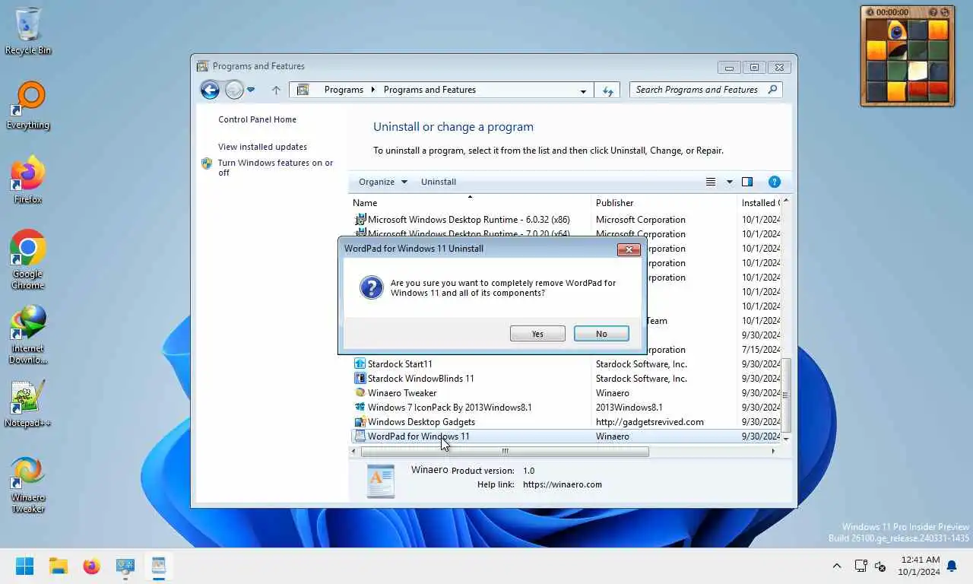Open Turn Windows features on or off
The image size is (973, 584).
[275, 167]
